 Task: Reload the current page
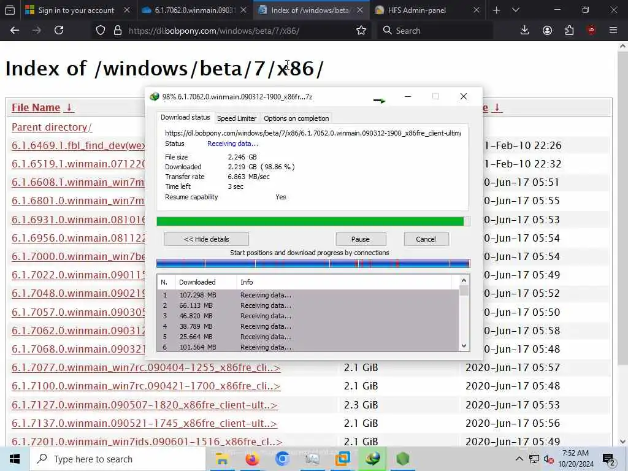(x=59, y=30)
